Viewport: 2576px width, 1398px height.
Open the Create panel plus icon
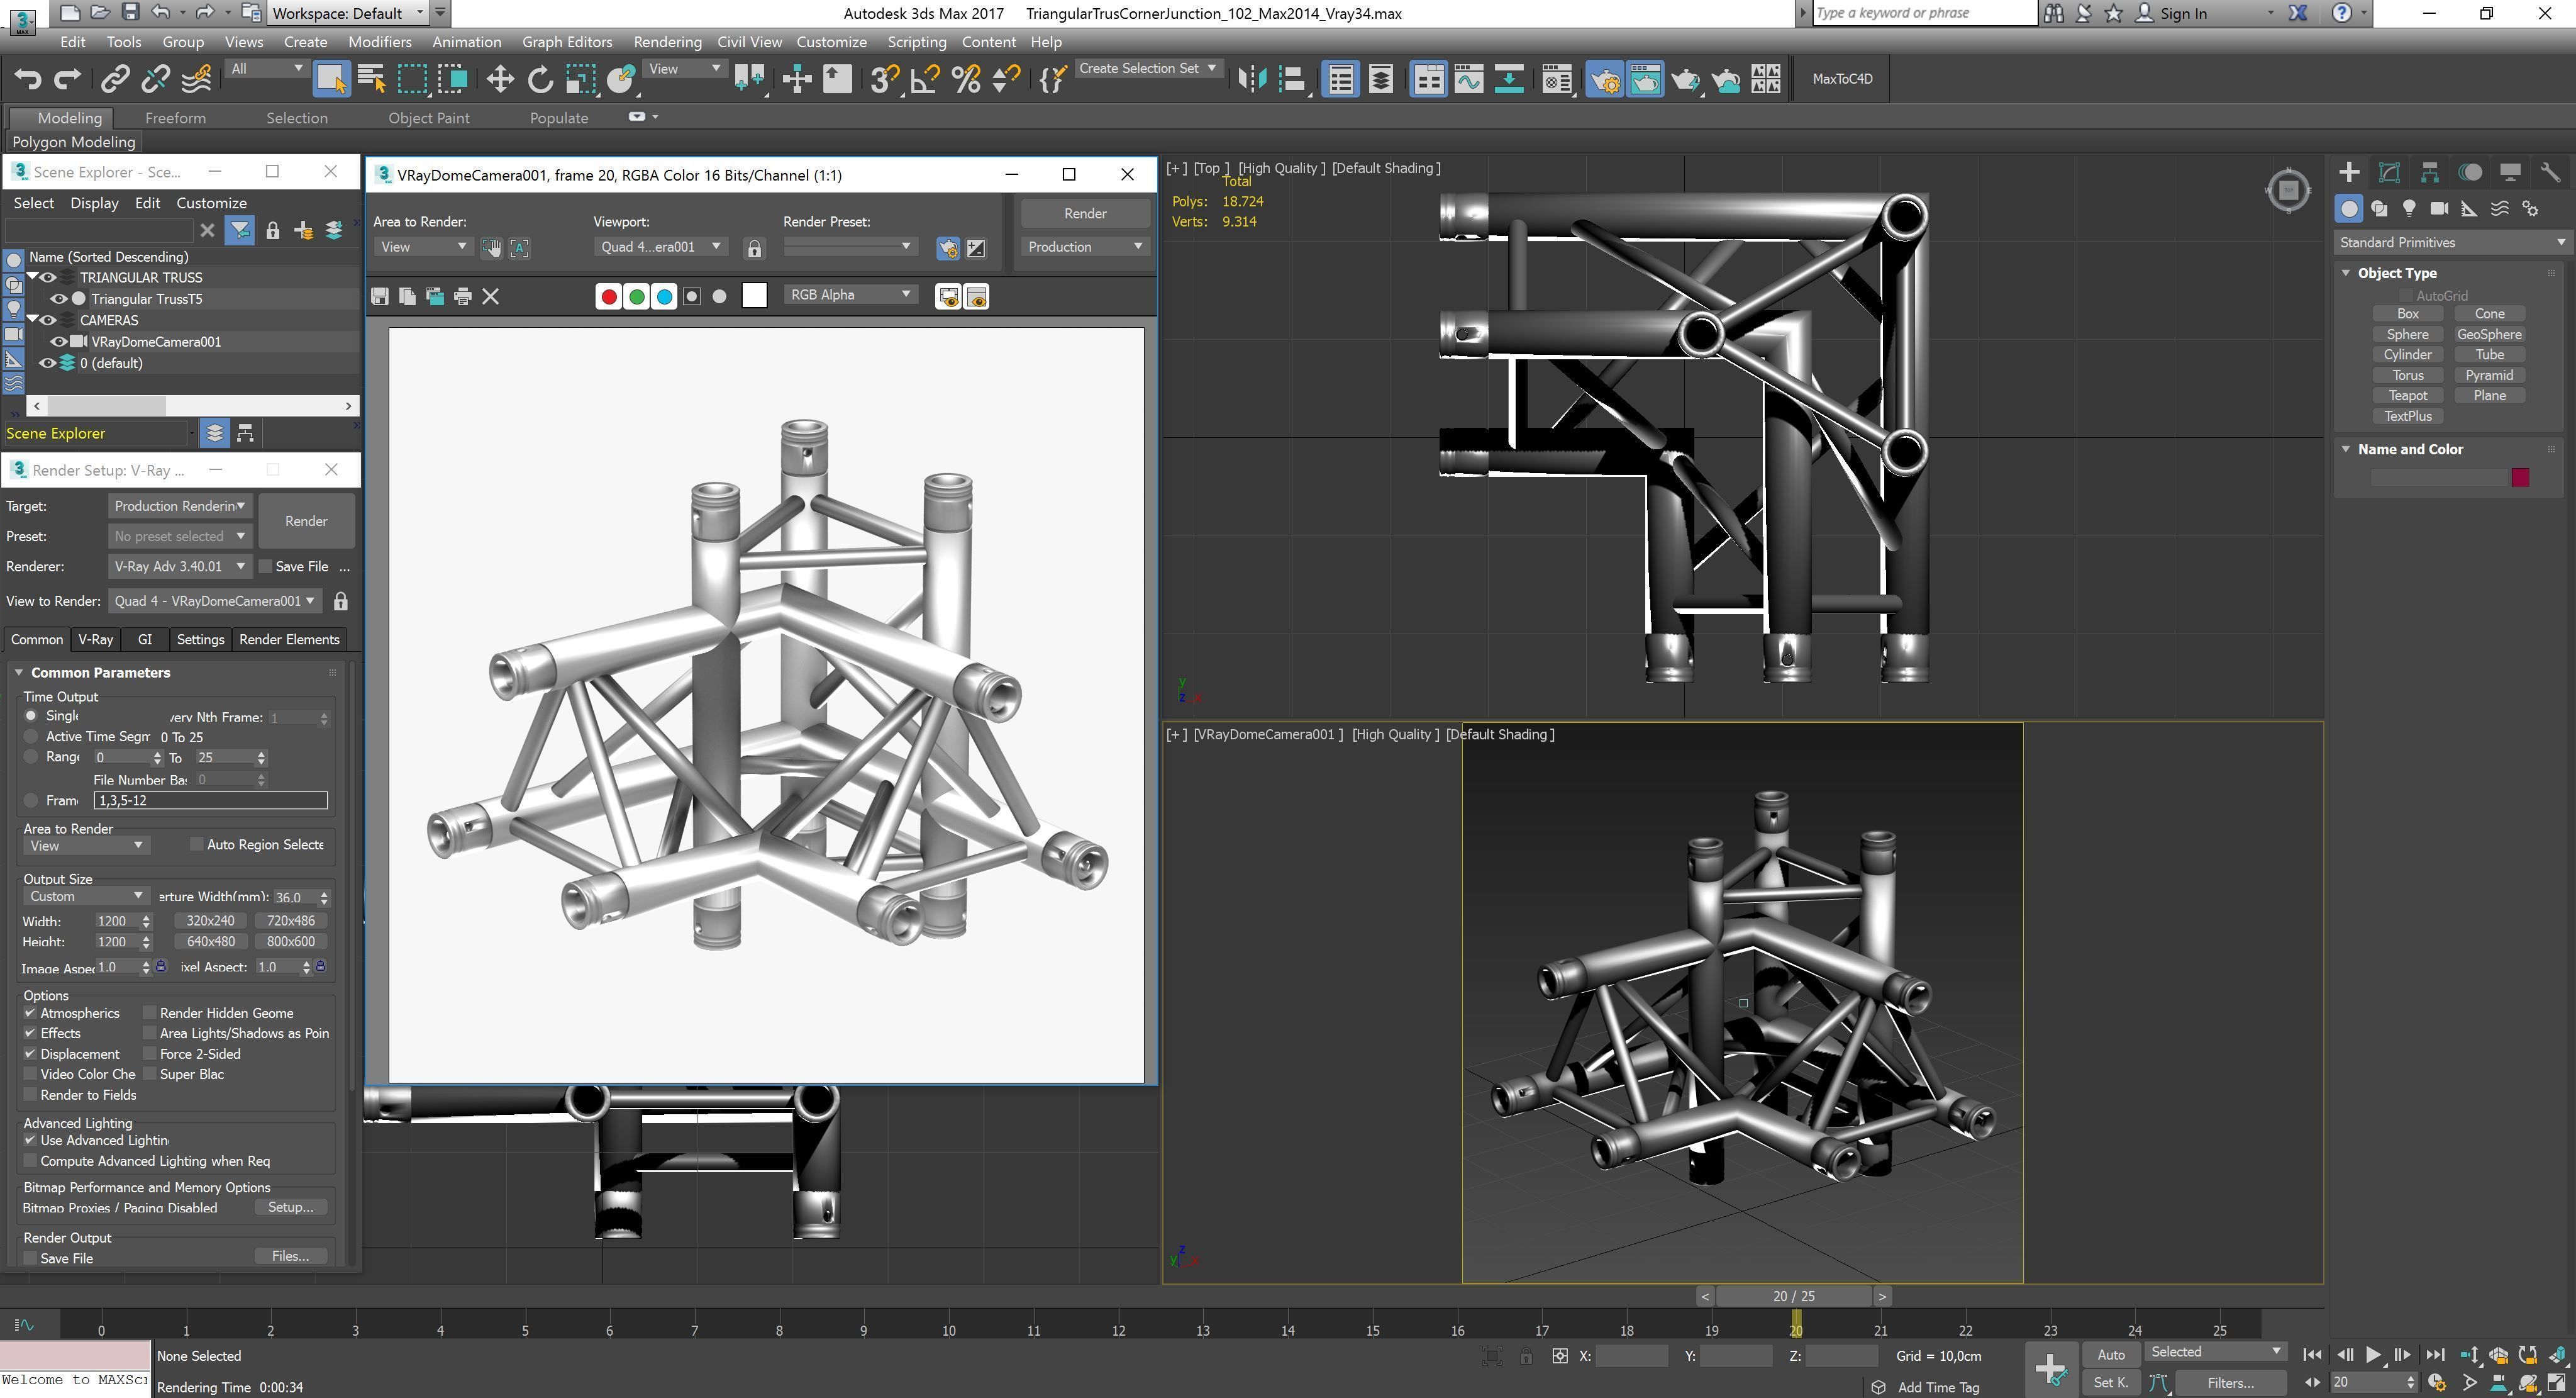(x=2349, y=172)
